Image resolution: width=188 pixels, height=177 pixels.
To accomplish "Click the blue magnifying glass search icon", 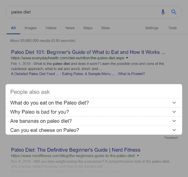I will (174, 12).
